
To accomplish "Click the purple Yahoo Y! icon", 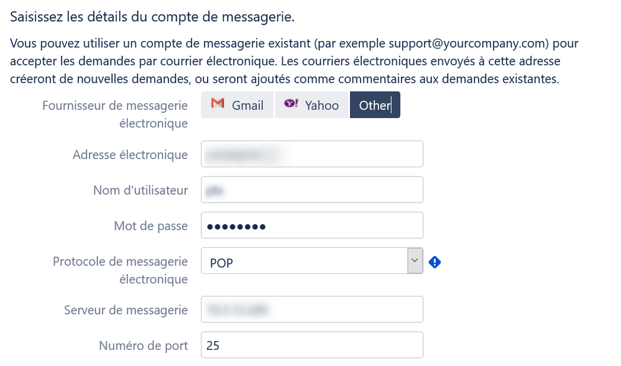I will pyautogui.click(x=291, y=103).
